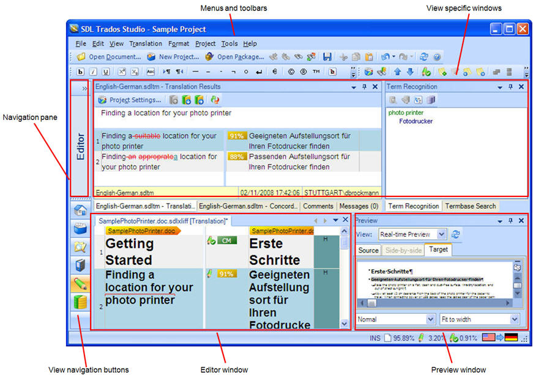Image resolution: width=533 pixels, height=375 pixels.
Task: Insert the copyright symbol
Action: (291, 72)
